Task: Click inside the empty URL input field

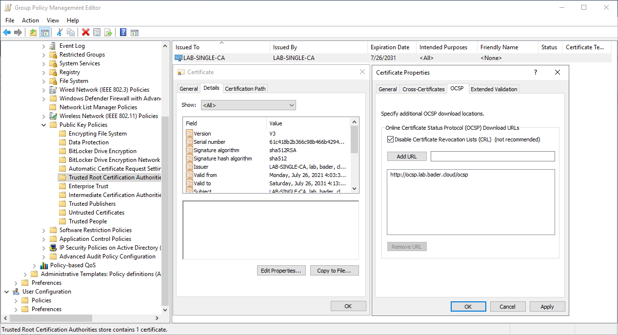Action: 492,156
